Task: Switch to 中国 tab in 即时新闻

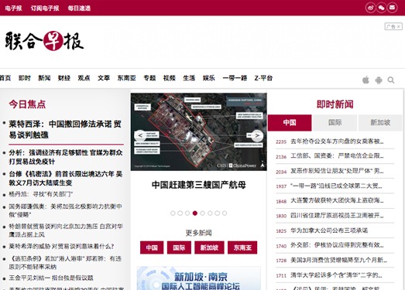Action: click(290, 122)
